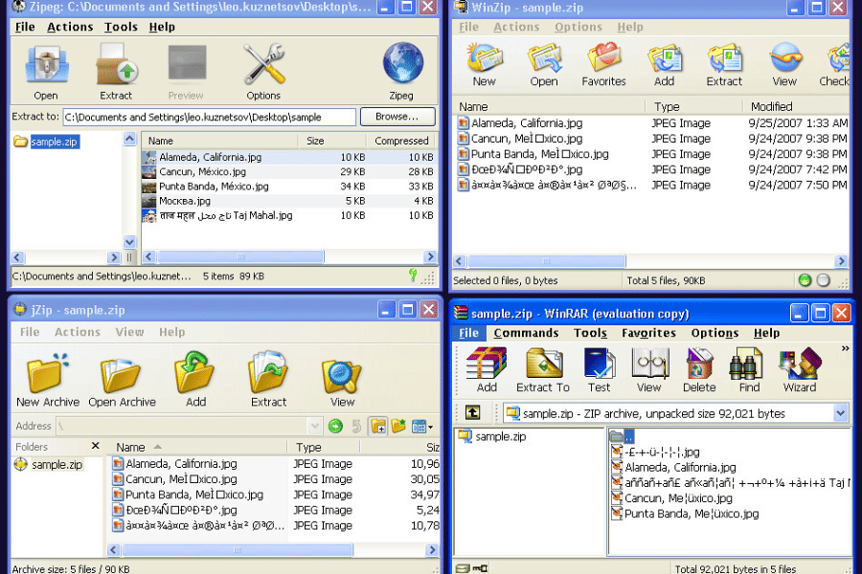The width and height of the screenshot is (862, 574).
Task: Test the archive with WinRAR's Test icon
Action: [x=599, y=366]
